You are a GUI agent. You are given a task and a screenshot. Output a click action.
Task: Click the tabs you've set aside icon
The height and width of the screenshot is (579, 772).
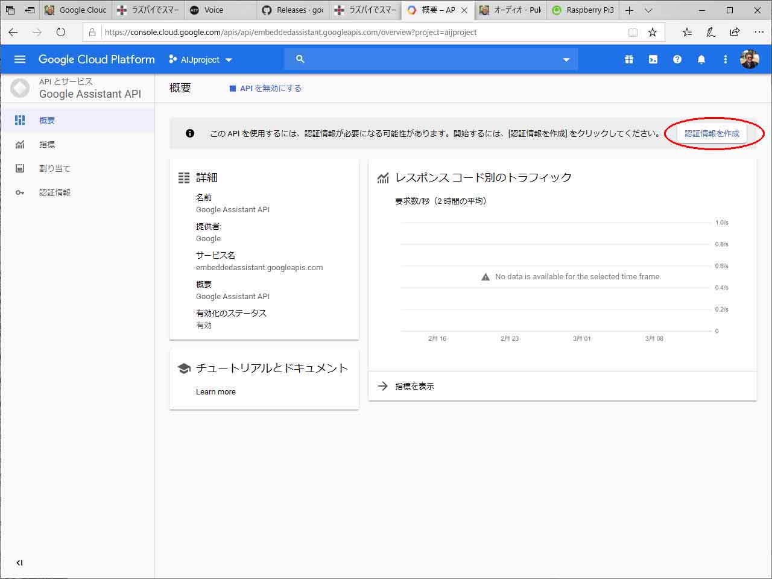click(10, 10)
